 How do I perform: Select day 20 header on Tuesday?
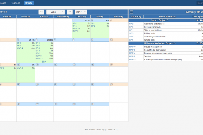44,84
